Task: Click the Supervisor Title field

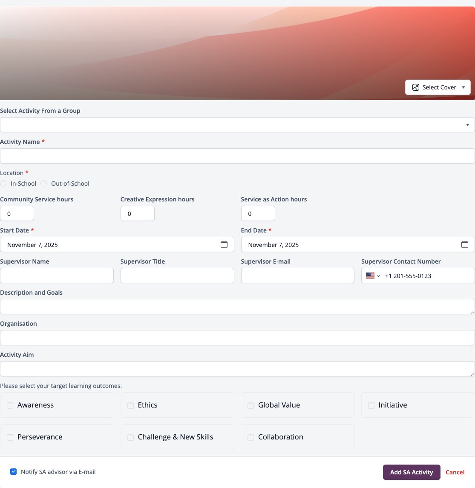Action: (177, 276)
